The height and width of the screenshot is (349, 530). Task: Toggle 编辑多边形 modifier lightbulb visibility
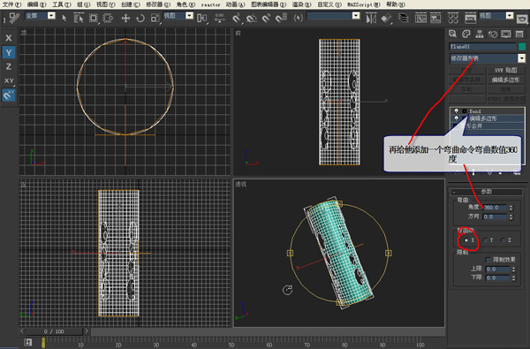(x=457, y=118)
